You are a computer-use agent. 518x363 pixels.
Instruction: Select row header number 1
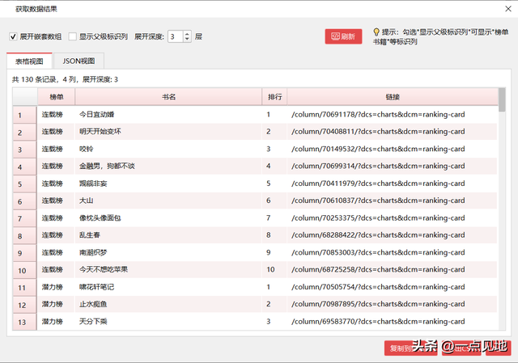(x=24, y=115)
